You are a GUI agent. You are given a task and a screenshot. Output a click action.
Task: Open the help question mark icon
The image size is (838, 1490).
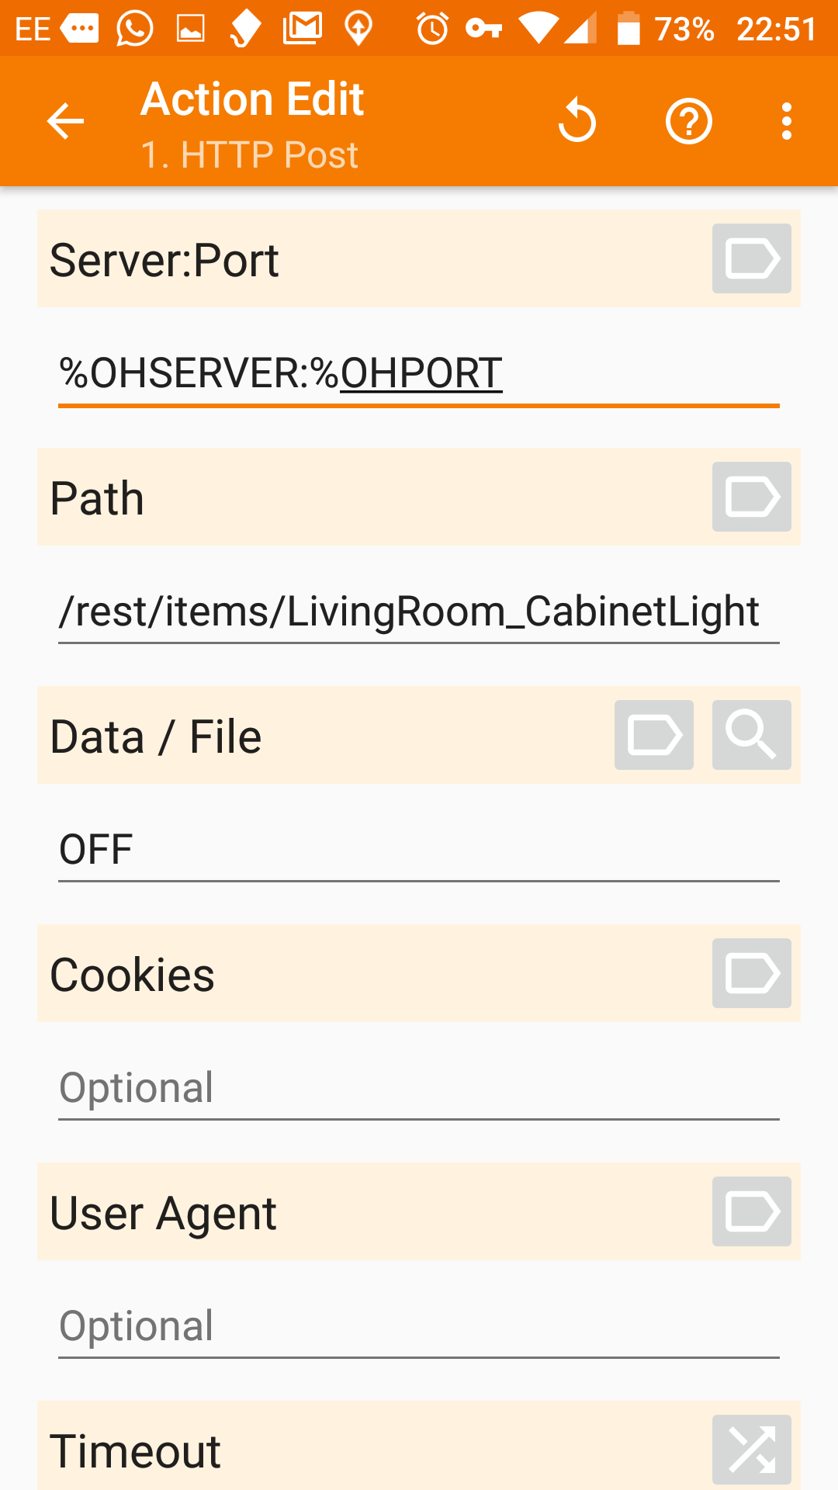[689, 122]
